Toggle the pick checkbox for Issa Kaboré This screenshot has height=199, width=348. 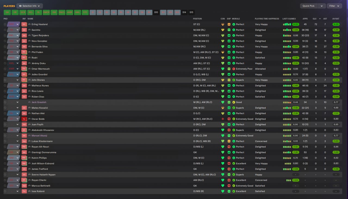(5, 191)
